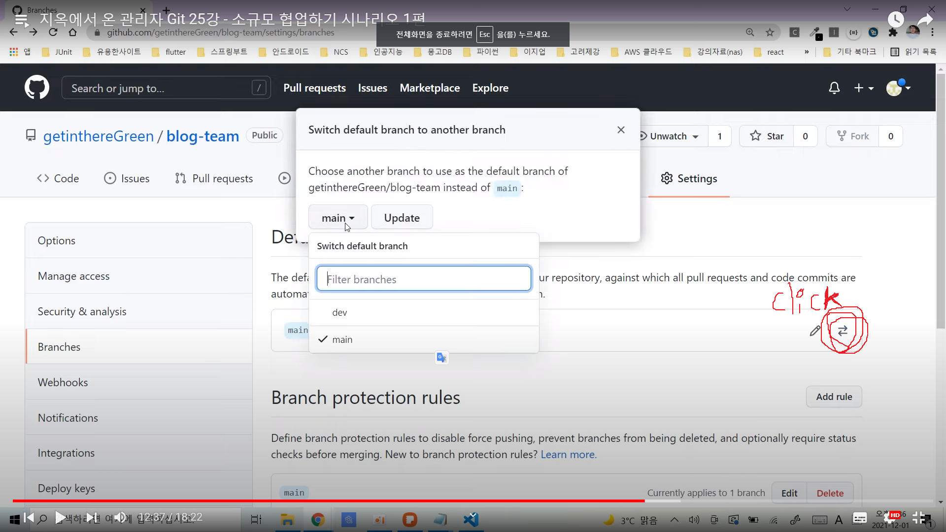Open Chrome extensions puzzle icon
Viewport: 946px width, 532px height.
(x=893, y=33)
